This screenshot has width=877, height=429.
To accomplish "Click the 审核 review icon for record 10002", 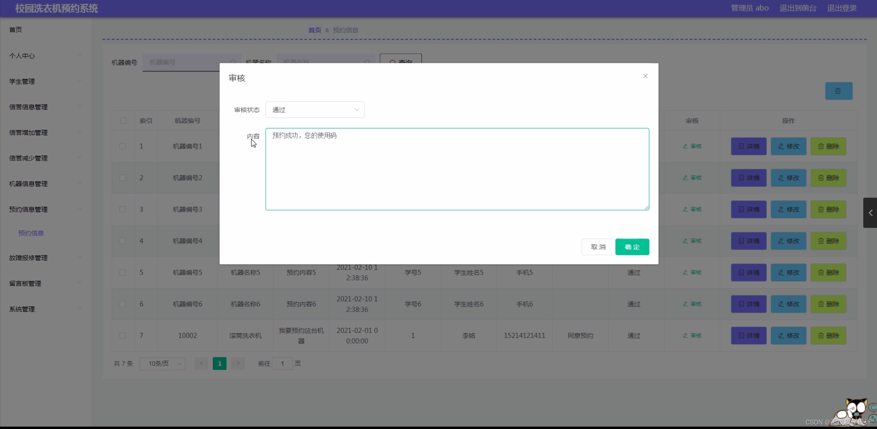I will click(x=692, y=335).
